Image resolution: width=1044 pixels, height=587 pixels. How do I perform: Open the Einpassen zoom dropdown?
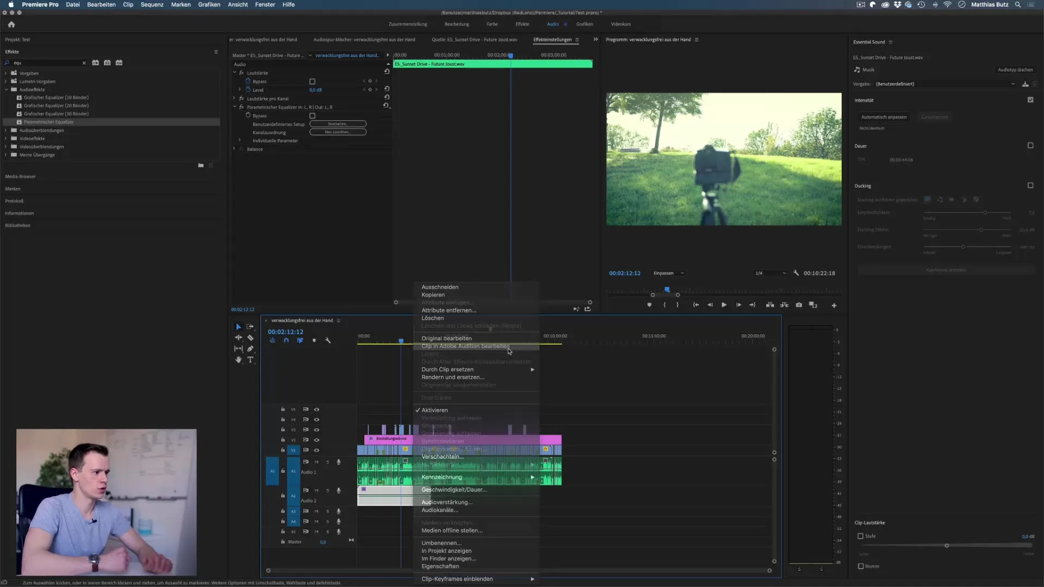click(x=669, y=273)
